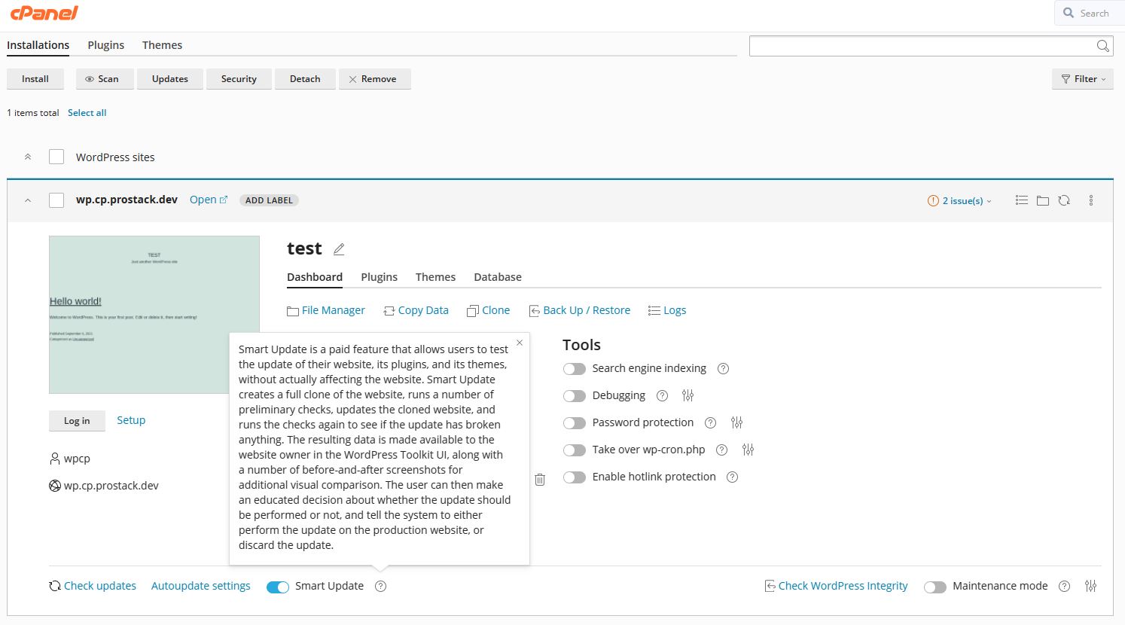This screenshot has width=1125, height=625.
Task: Collapse the wp.cp.prostack.dev site row
Action: [x=28, y=200]
